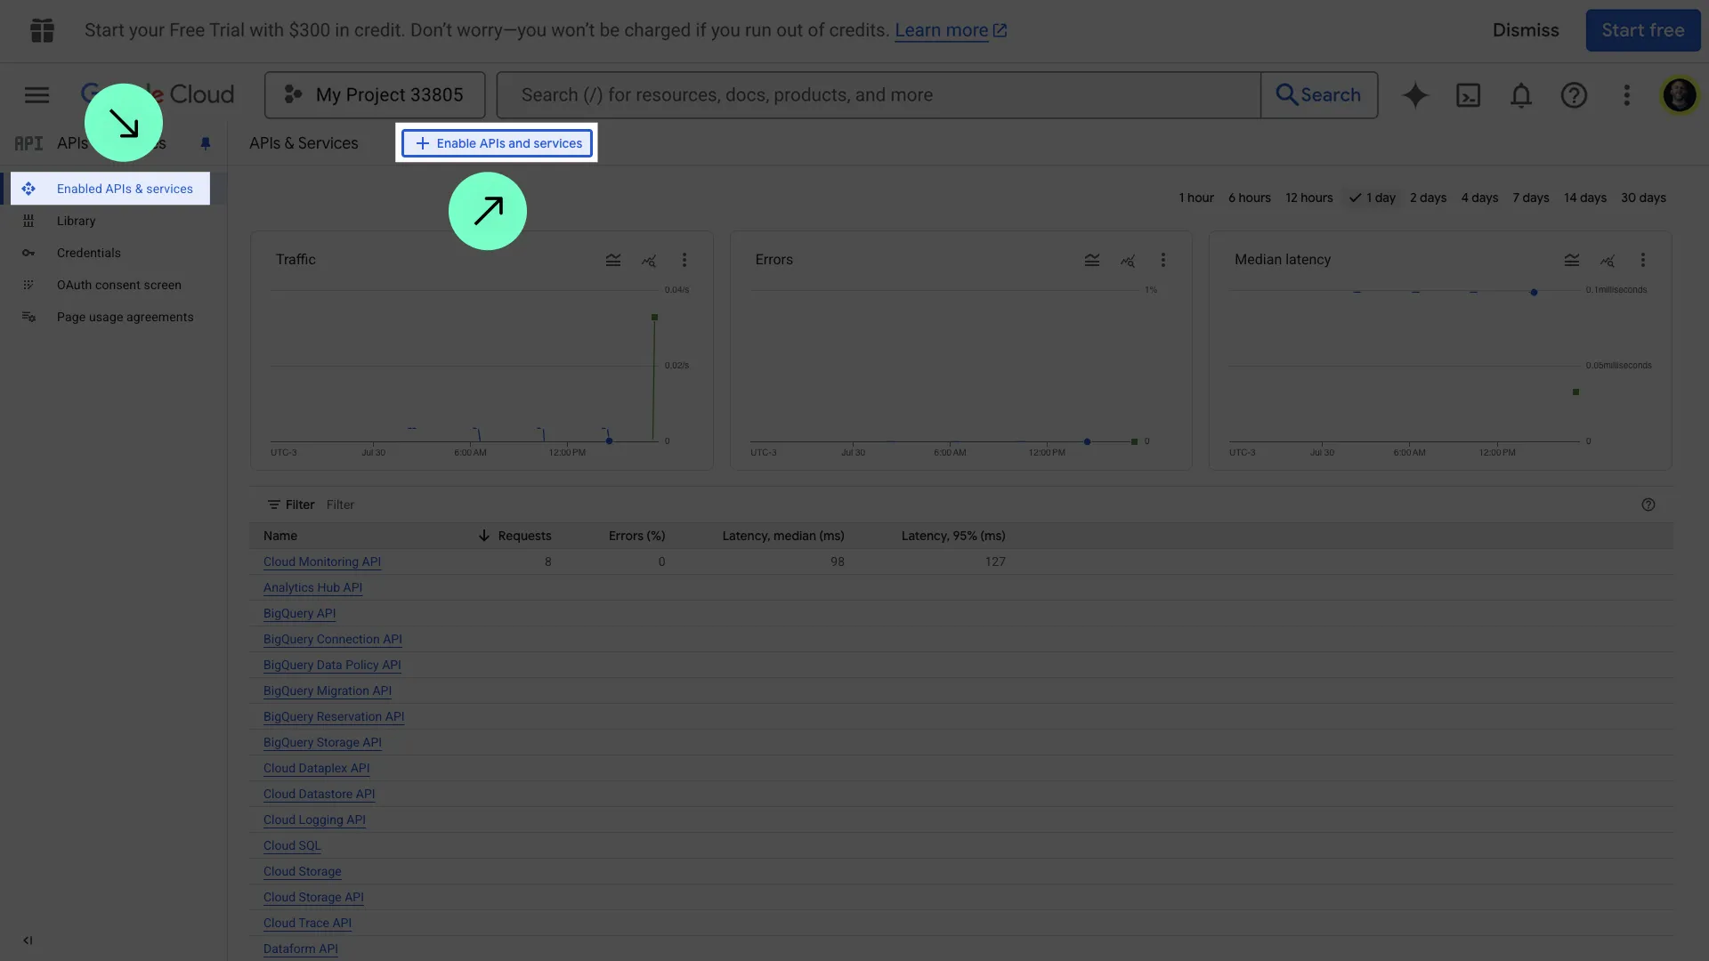Viewport: 1709px width, 961px height.
Task: Sort table by Name column header
Action: (x=279, y=536)
